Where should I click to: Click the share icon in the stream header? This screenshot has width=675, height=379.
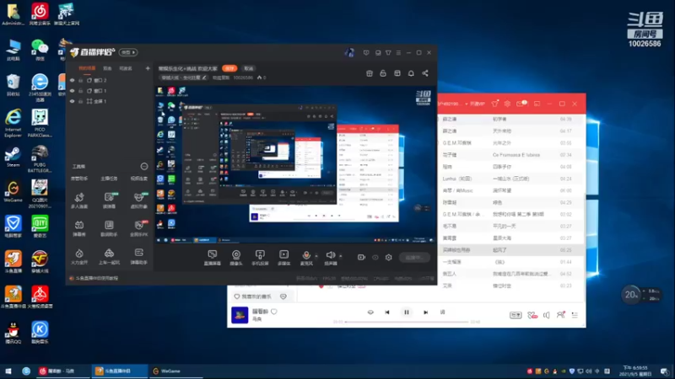(425, 73)
